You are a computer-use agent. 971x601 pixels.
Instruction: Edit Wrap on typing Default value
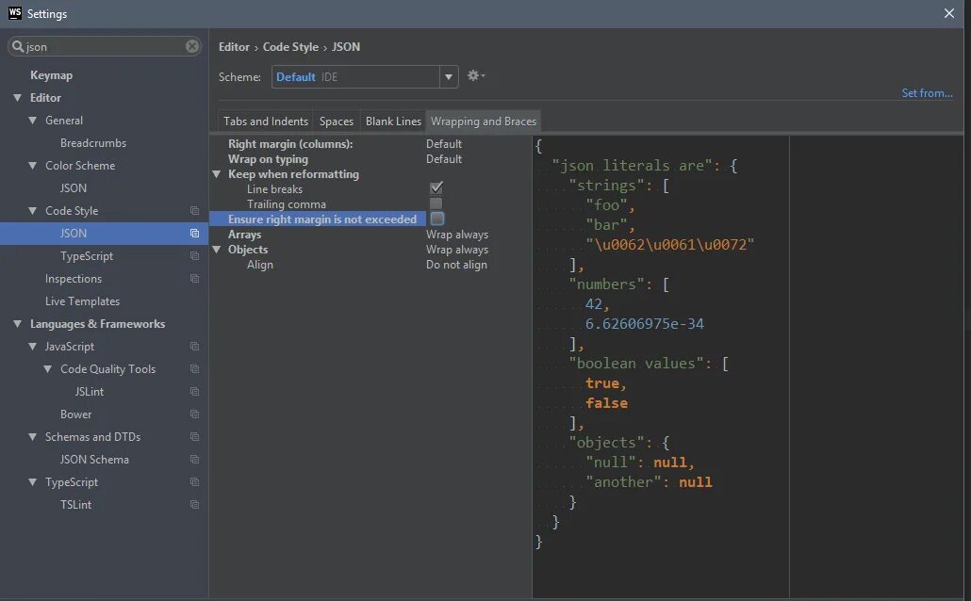coord(444,159)
